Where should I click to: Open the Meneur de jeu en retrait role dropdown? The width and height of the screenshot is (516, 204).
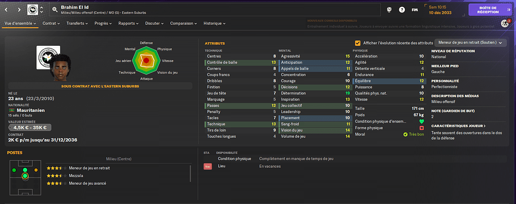pos(471,42)
